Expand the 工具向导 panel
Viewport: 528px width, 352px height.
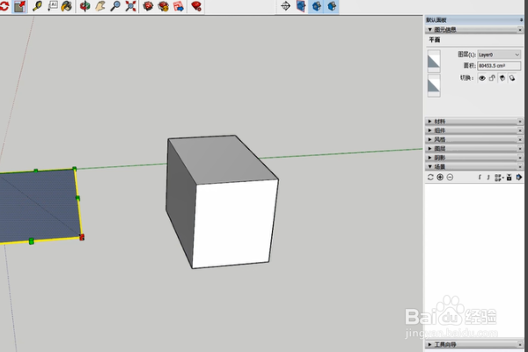point(430,345)
